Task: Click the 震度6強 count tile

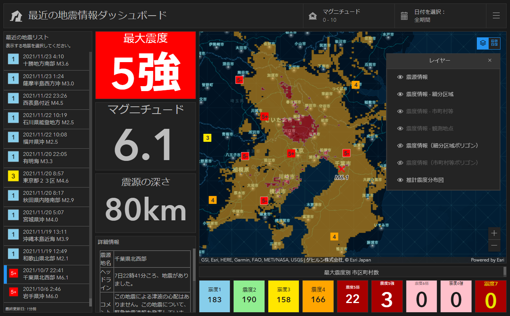Action: [x=456, y=296]
